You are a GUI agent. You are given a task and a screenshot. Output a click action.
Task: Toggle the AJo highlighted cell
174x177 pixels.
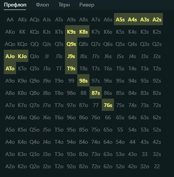10,56
